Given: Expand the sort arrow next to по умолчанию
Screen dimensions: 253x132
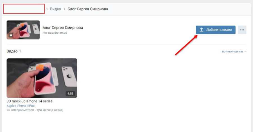Looking at the screenshot, I should click(245, 52).
